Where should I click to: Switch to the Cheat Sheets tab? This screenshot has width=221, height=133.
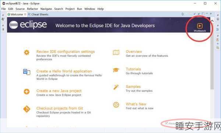[x=38, y=14]
